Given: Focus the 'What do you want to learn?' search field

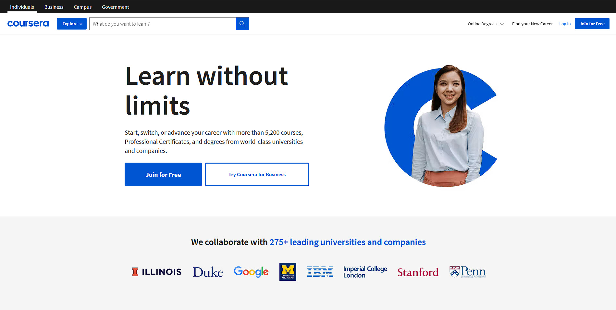Looking at the screenshot, I should tap(163, 24).
